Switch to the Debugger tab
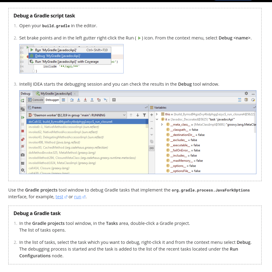Viewport: 272px width, 272px height. click(52, 100)
